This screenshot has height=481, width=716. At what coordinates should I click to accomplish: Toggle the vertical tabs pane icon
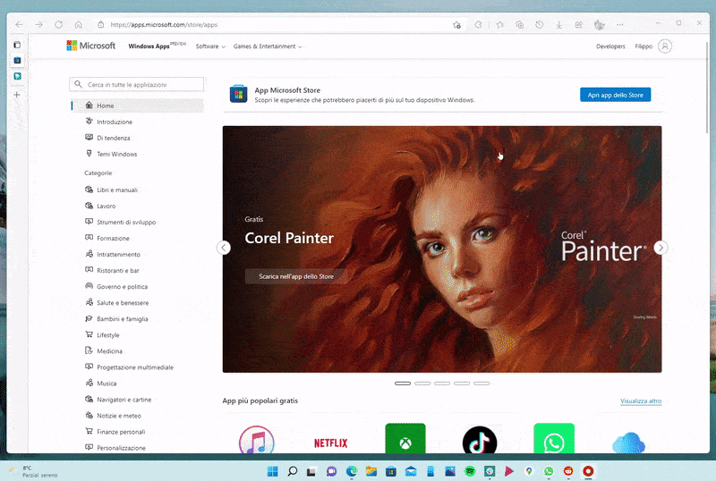[x=17, y=45]
